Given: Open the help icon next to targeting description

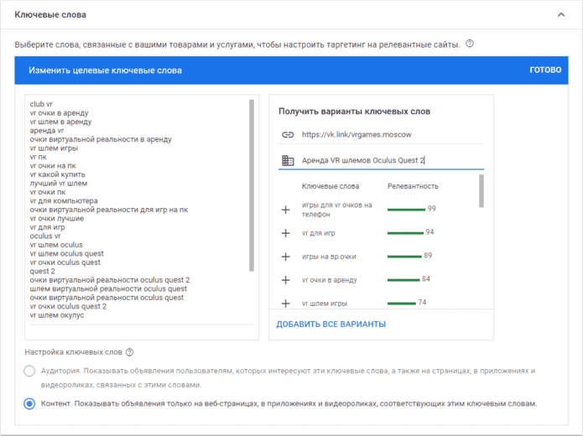Looking at the screenshot, I should click(470, 44).
